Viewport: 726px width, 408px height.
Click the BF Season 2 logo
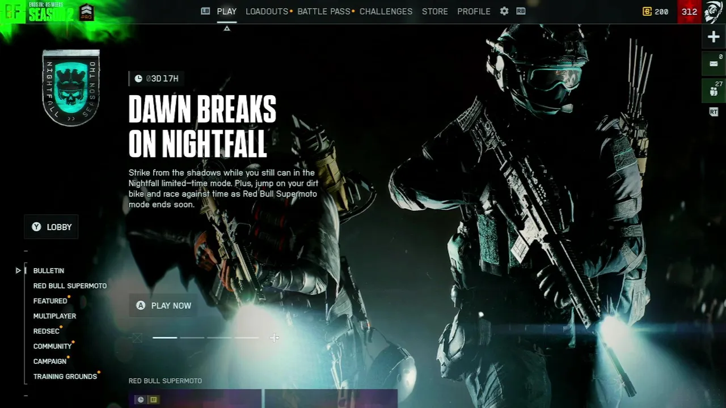click(x=39, y=12)
